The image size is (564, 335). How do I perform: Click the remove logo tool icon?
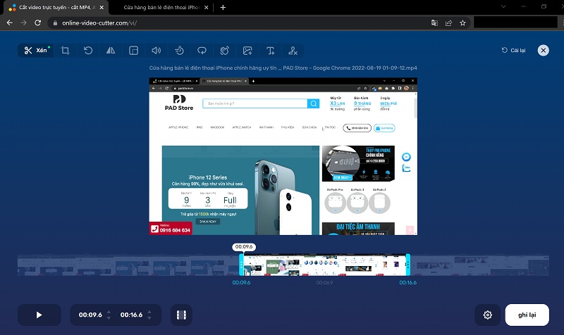tap(293, 51)
